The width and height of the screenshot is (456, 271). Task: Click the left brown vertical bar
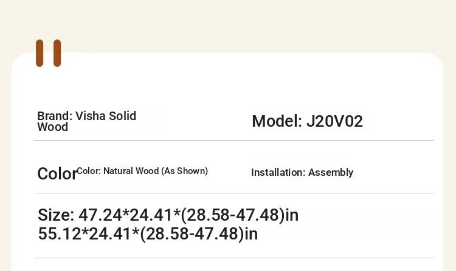pos(40,53)
